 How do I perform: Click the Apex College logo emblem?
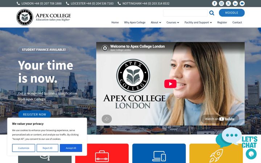(25, 17)
